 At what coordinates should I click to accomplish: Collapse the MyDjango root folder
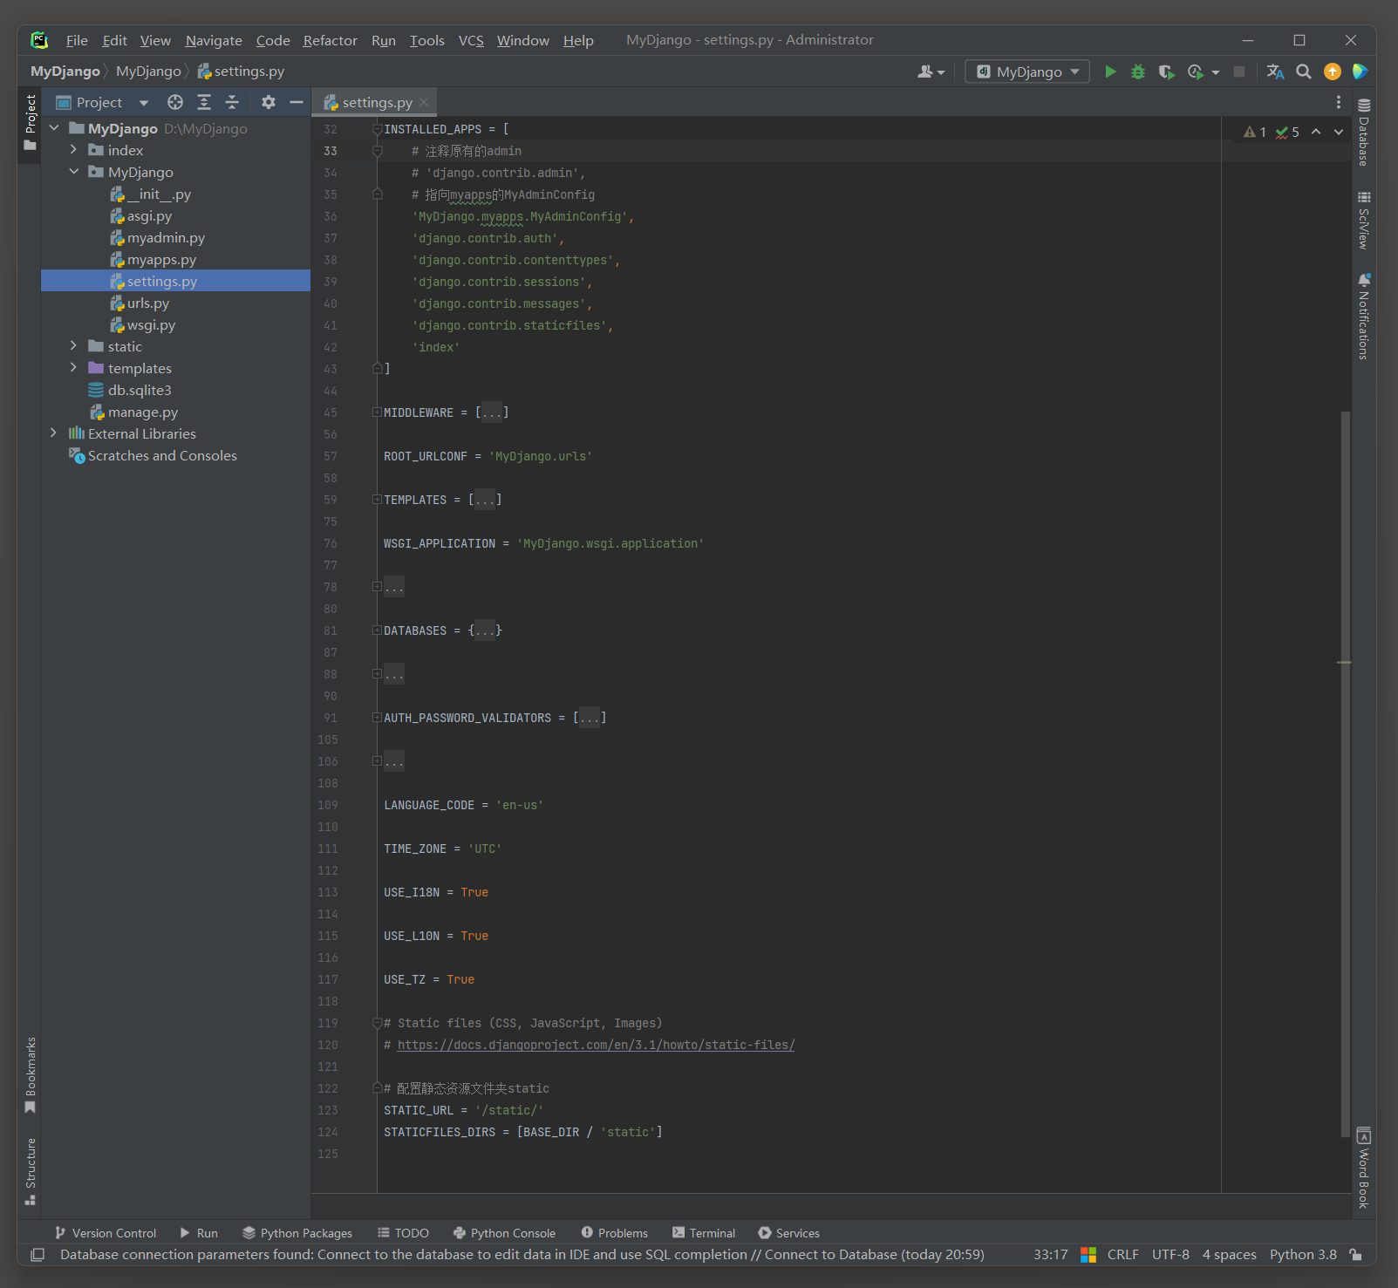pos(54,128)
